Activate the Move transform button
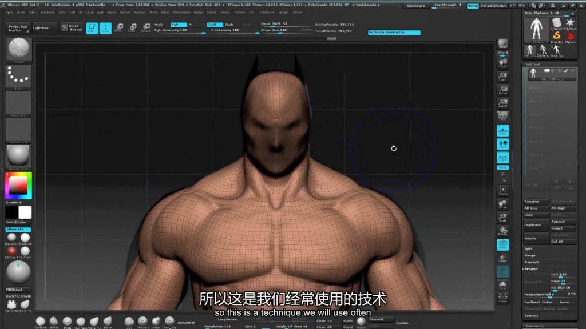 coord(119,28)
